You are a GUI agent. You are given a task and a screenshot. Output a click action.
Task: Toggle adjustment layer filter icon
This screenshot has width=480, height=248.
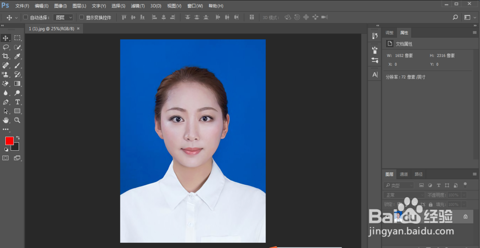(x=430, y=185)
